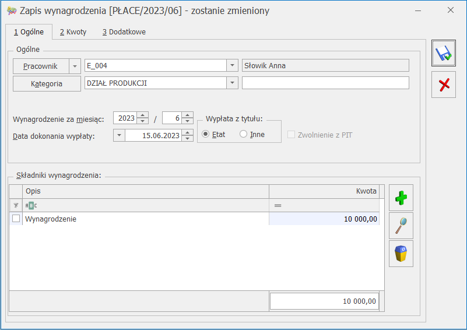Open component details with magnifying glass icon

pos(401,226)
